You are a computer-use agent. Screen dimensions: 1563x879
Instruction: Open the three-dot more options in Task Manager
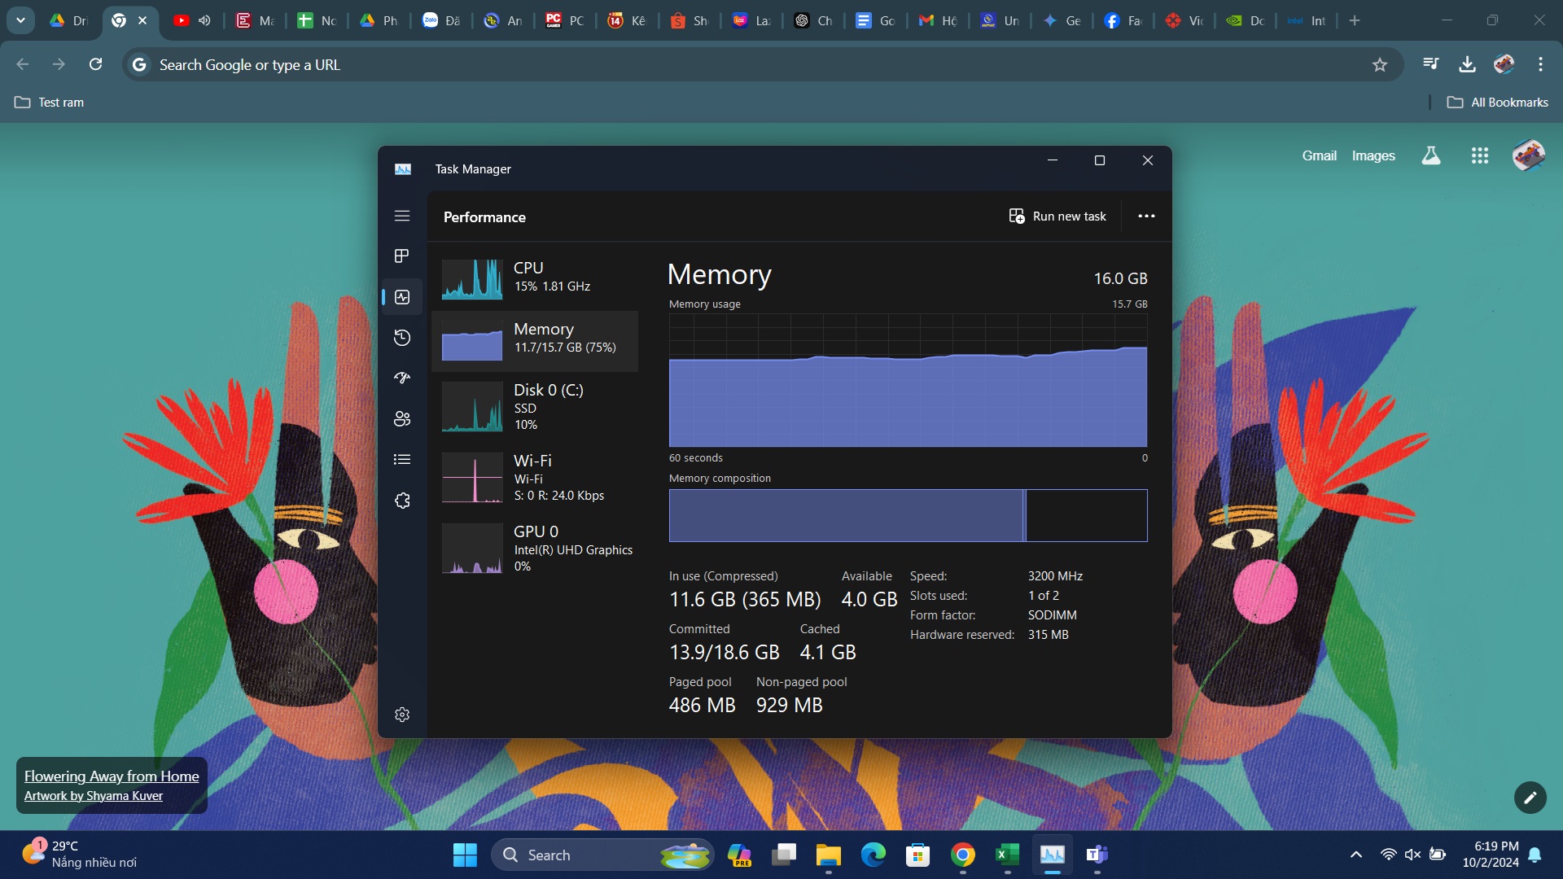point(1146,216)
